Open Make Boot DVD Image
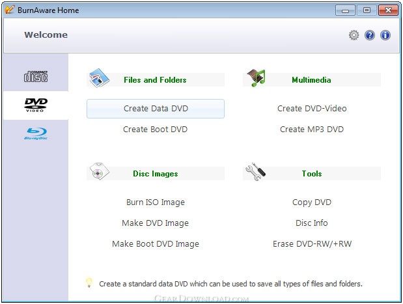 tap(155, 244)
